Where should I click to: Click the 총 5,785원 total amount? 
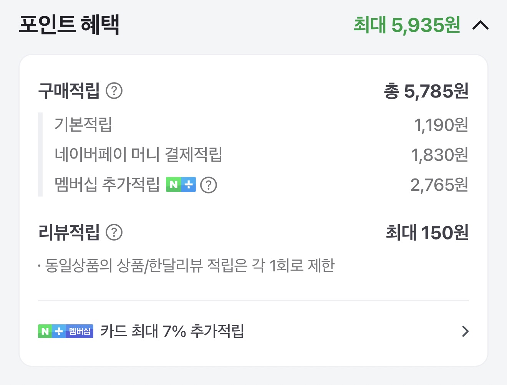[426, 91]
